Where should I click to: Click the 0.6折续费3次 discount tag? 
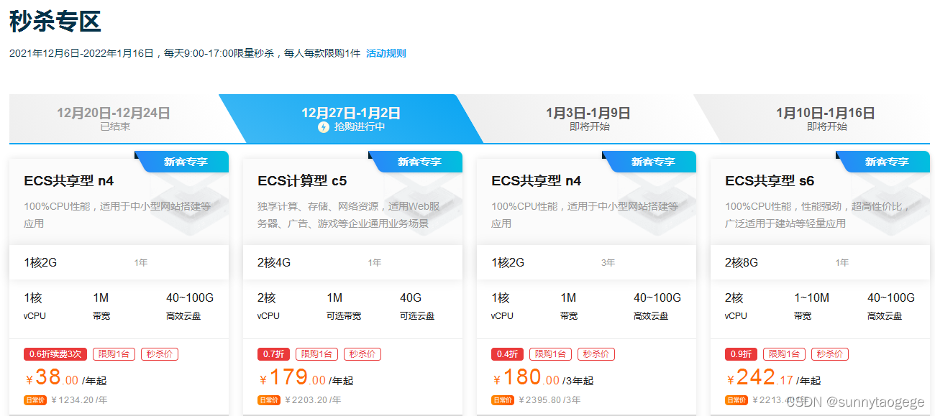click(x=55, y=354)
